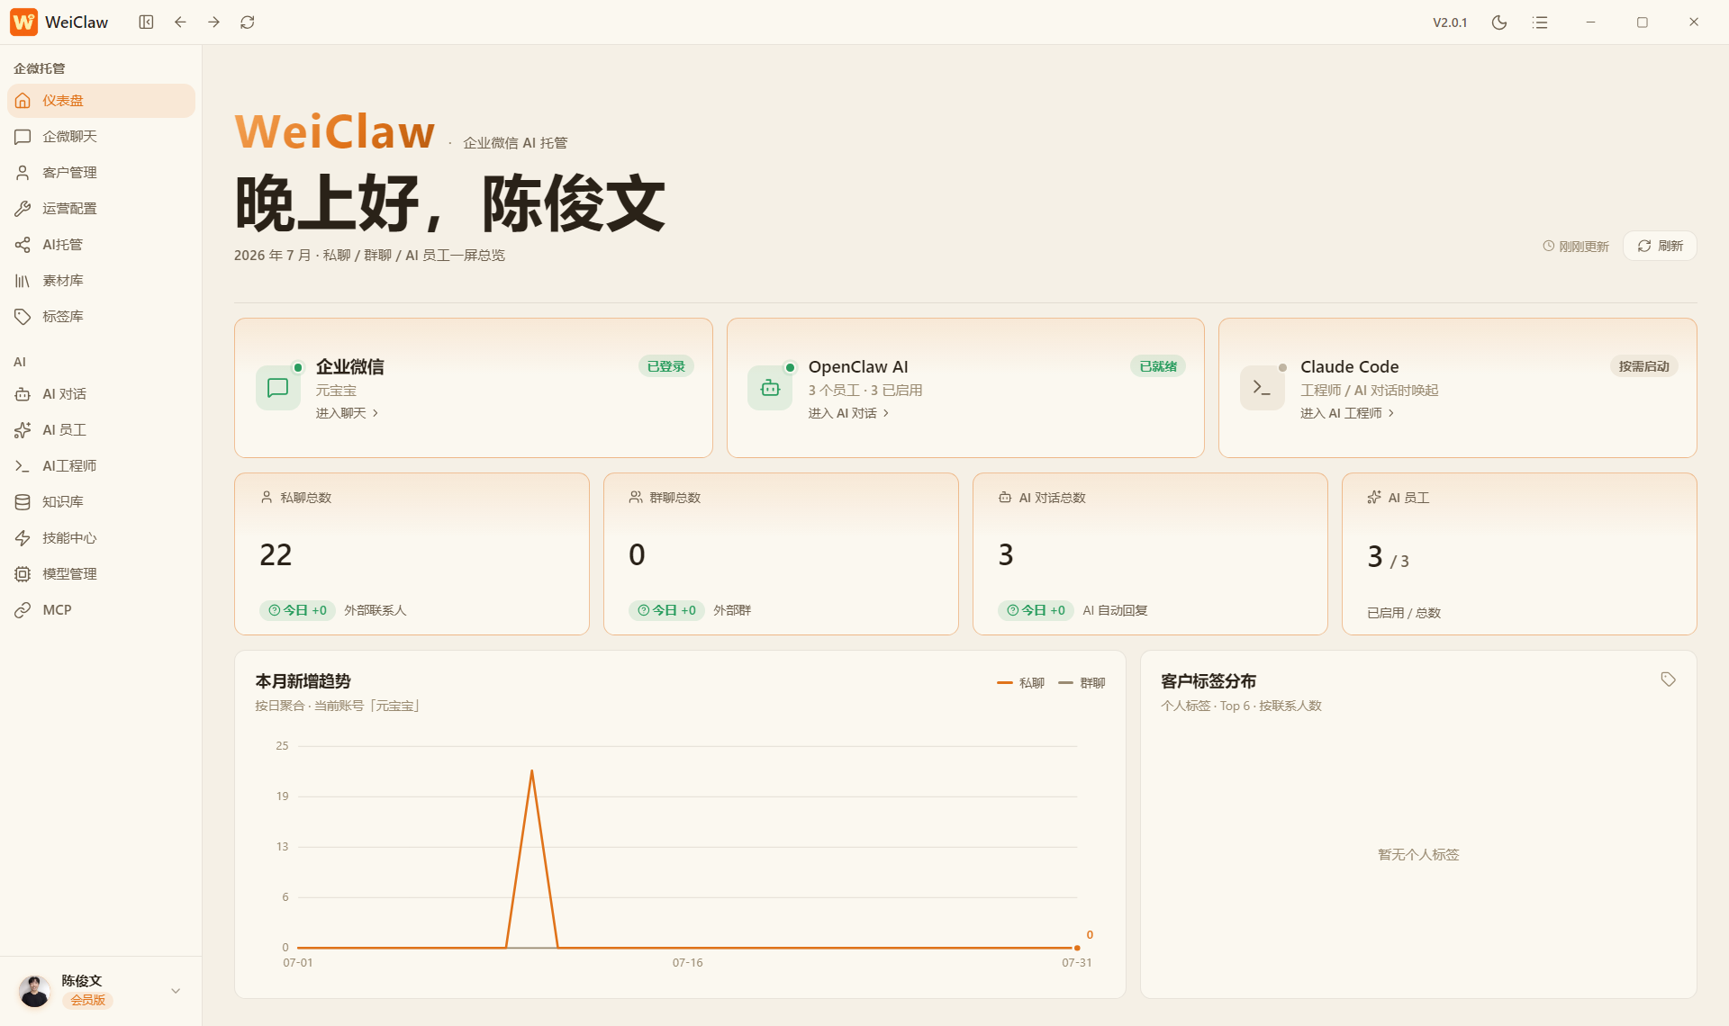Screen dimensions: 1729x1026
Task: Click the lightning icon beside 技能中心
Action: pyautogui.click(x=23, y=538)
